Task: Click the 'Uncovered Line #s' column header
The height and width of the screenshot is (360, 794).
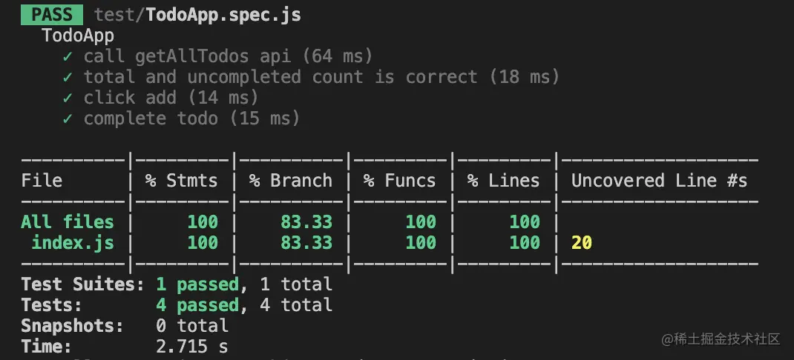Action: pos(659,181)
